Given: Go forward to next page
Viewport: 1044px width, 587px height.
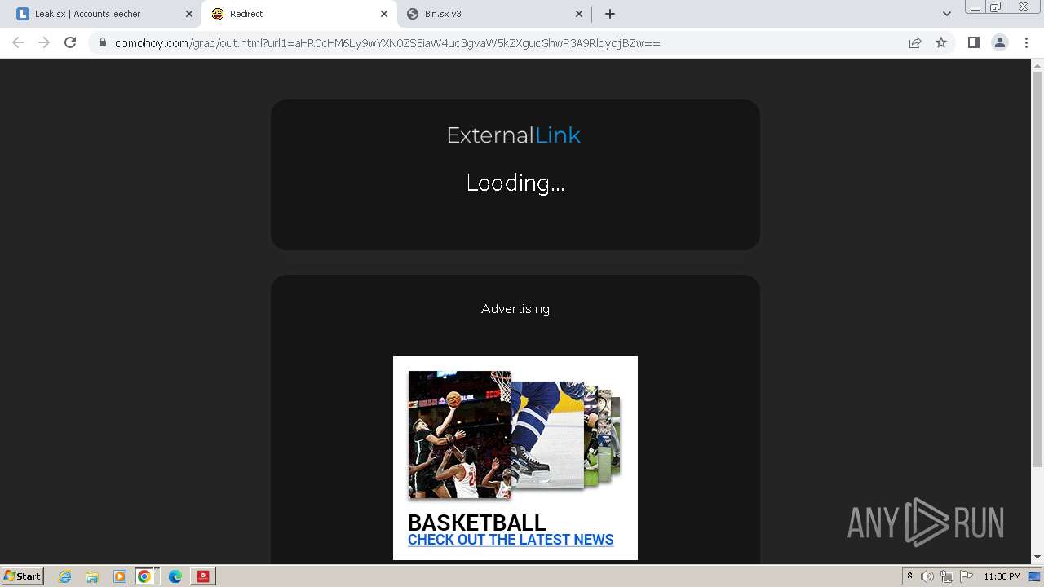Looking at the screenshot, I should pyautogui.click(x=44, y=42).
